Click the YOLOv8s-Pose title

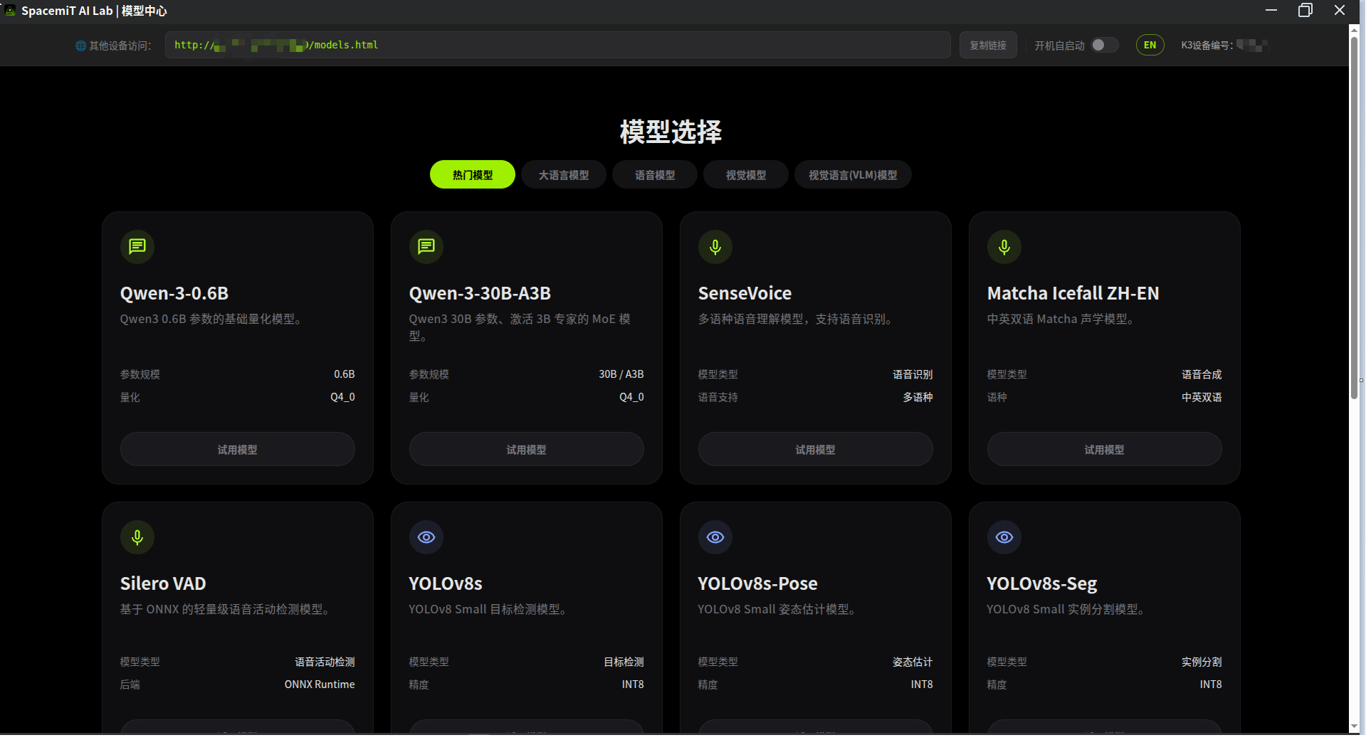coord(757,583)
